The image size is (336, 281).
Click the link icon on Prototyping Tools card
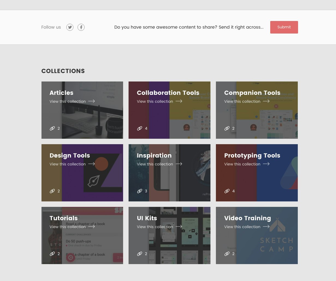pos(227,191)
